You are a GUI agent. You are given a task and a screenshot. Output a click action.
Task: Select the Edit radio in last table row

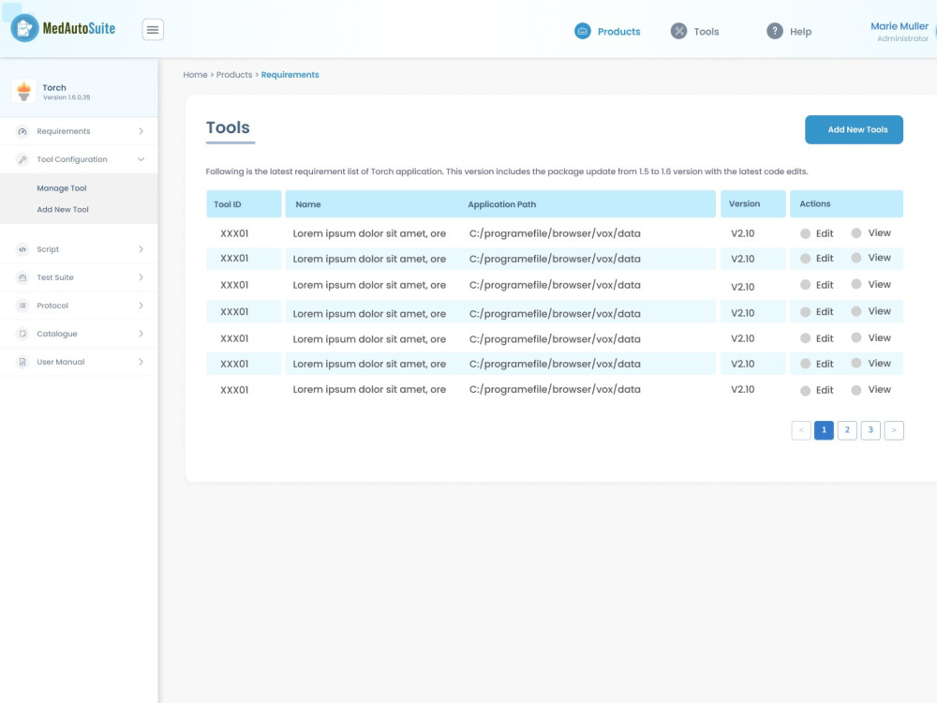(x=806, y=390)
